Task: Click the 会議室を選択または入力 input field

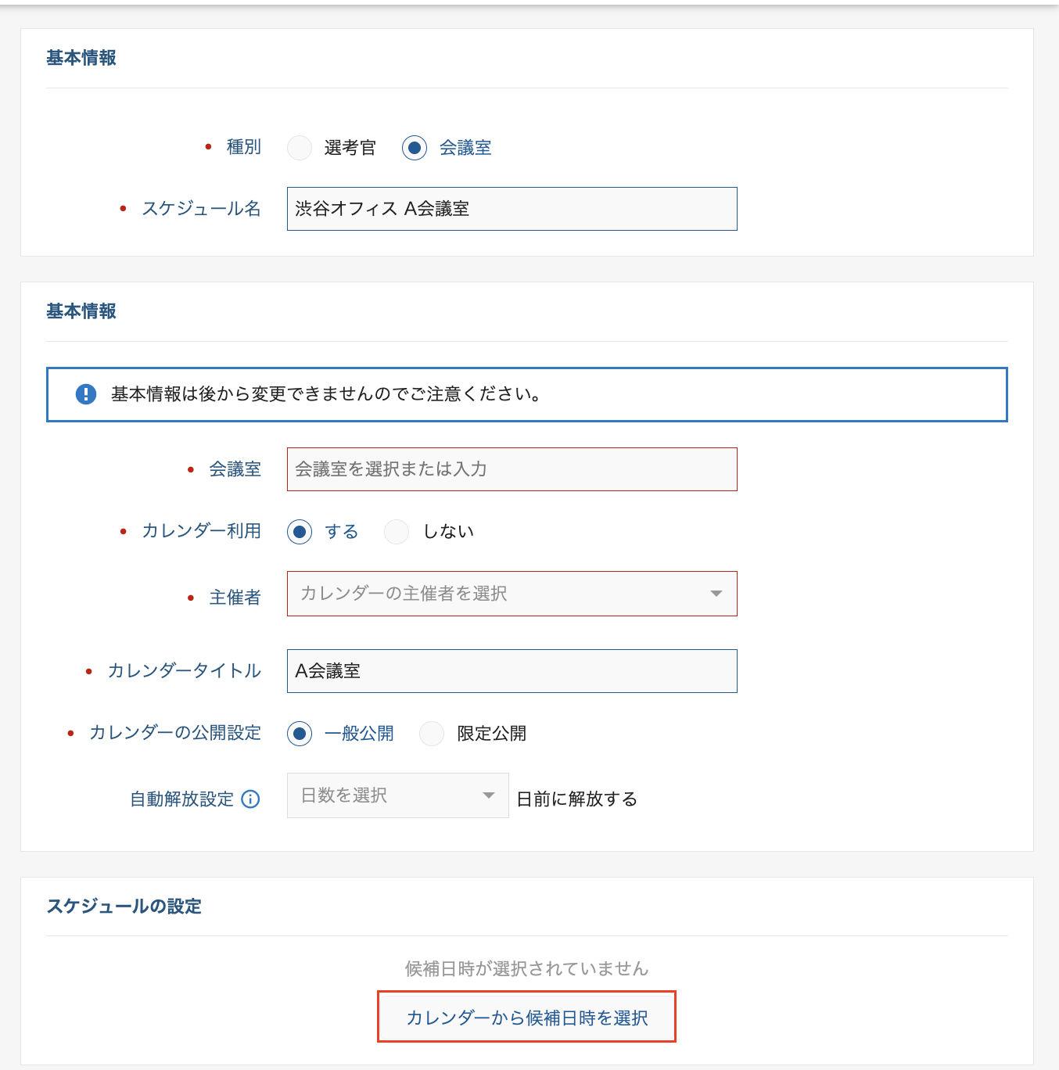Action: click(x=512, y=469)
